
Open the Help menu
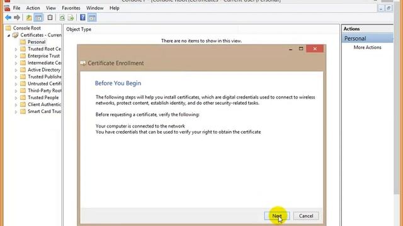pyautogui.click(x=115, y=8)
